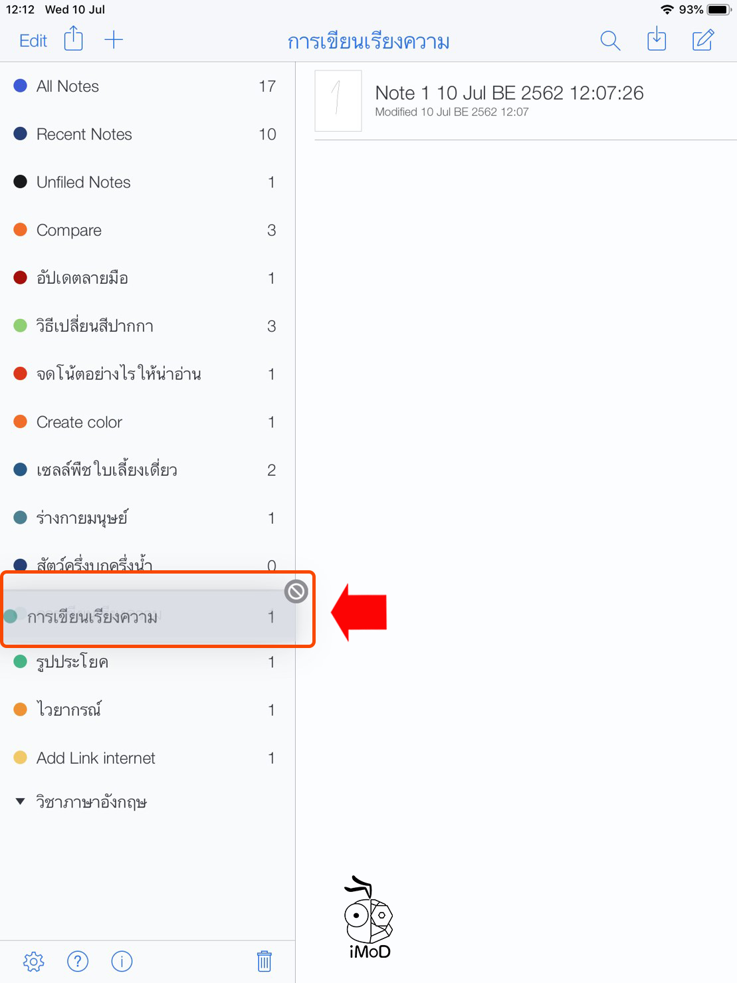The image size is (737, 983).
Task: Open the Unfiled Notes category
Action: pyautogui.click(x=84, y=182)
